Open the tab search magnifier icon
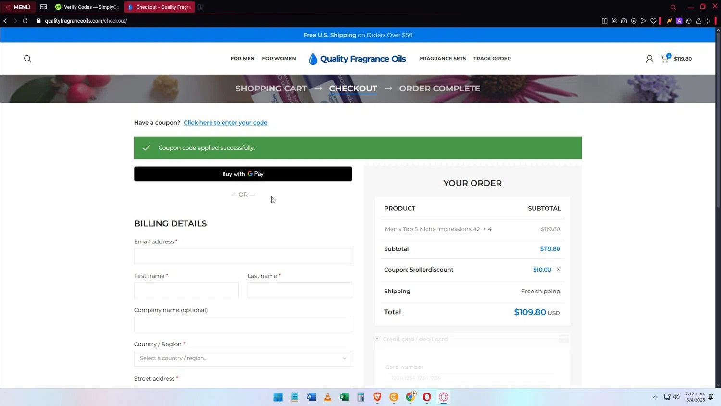The image size is (721, 406). (673, 7)
